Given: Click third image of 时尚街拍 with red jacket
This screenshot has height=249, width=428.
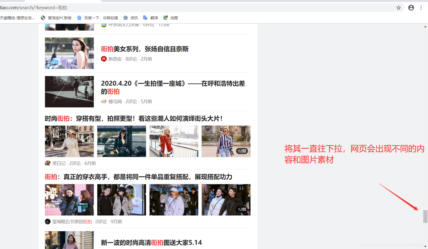Looking at the screenshot, I should pos(174,141).
